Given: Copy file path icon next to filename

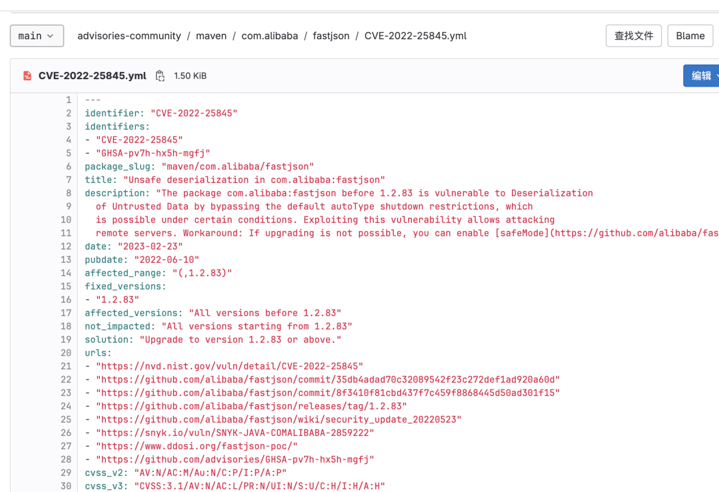Looking at the screenshot, I should click(160, 76).
